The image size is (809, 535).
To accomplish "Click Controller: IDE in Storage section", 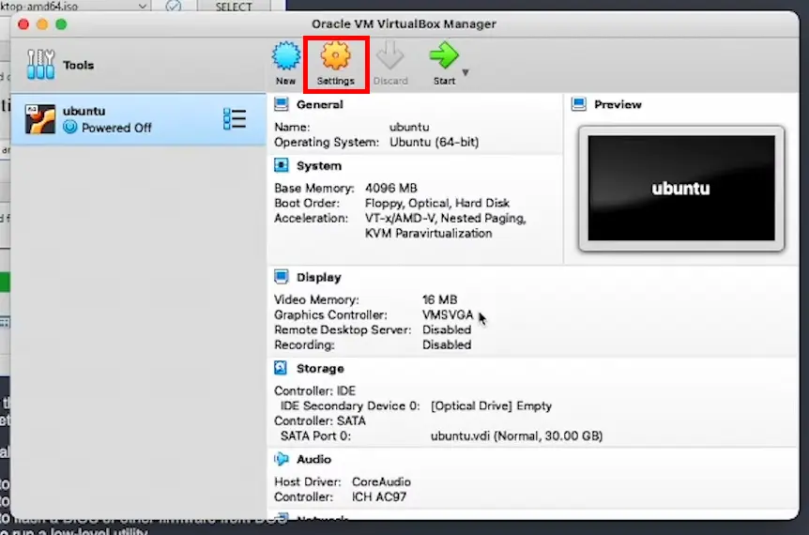I will 314,390.
